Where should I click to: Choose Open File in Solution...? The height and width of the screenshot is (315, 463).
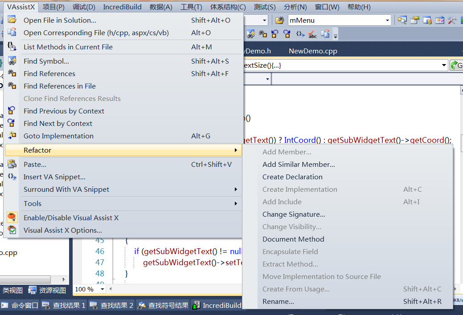click(60, 20)
